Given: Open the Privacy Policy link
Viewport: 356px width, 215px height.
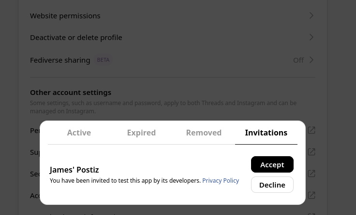Looking at the screenshot, I should [221, 180].
